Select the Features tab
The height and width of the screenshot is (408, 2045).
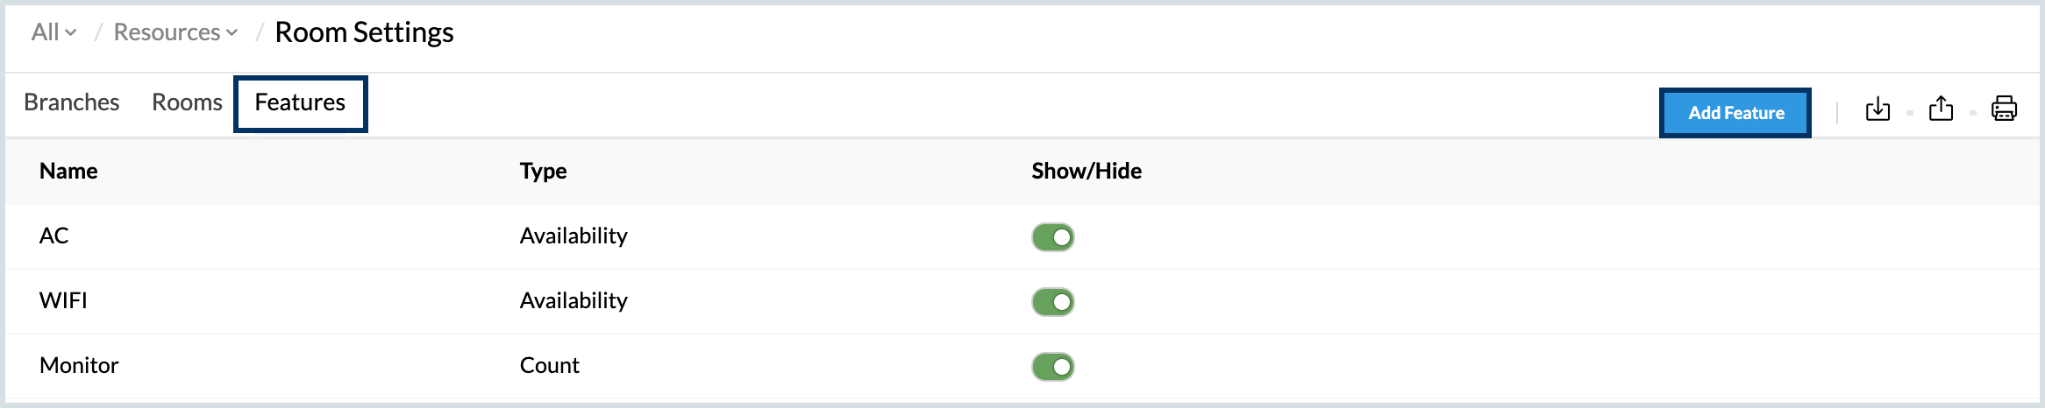[x=300, y=102]
